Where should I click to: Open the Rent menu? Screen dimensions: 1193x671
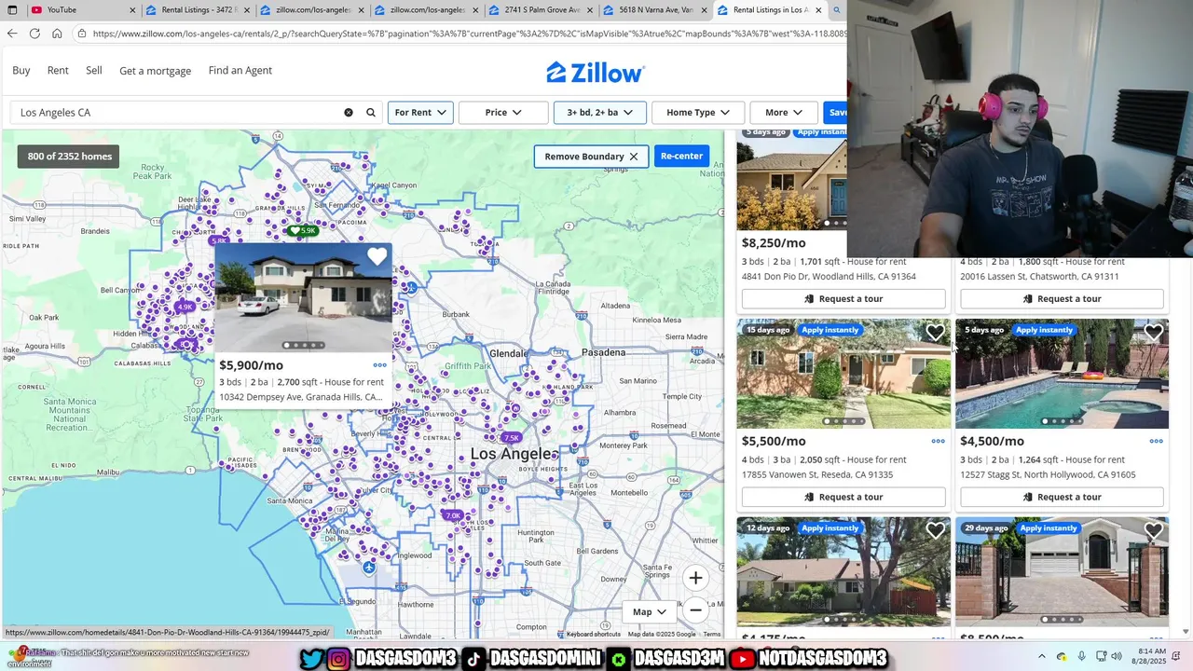58,71
